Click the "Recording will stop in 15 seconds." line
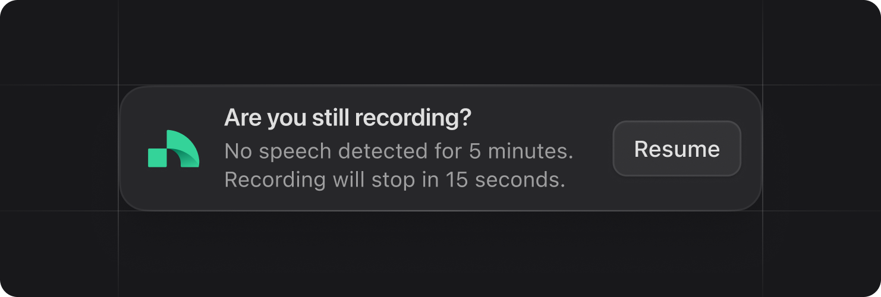This screenshot has width=881, height=297. click(x=394, y=180)
